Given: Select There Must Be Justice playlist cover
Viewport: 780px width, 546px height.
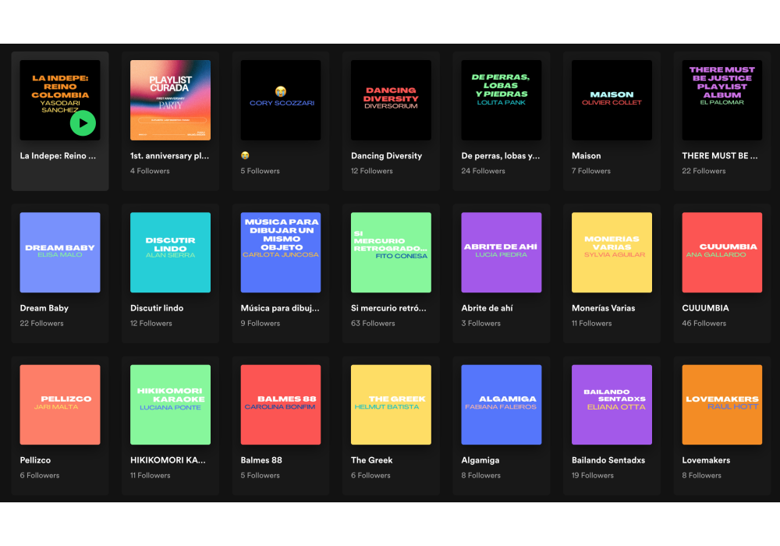Looking at the screenshot, I should (721, 100).
